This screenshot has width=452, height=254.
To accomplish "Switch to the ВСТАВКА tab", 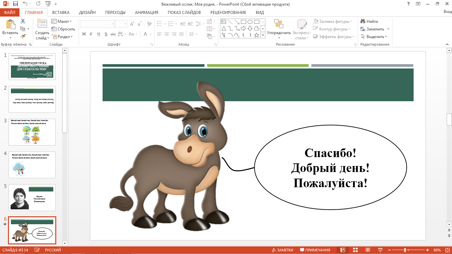I will (x=61, y=13).
